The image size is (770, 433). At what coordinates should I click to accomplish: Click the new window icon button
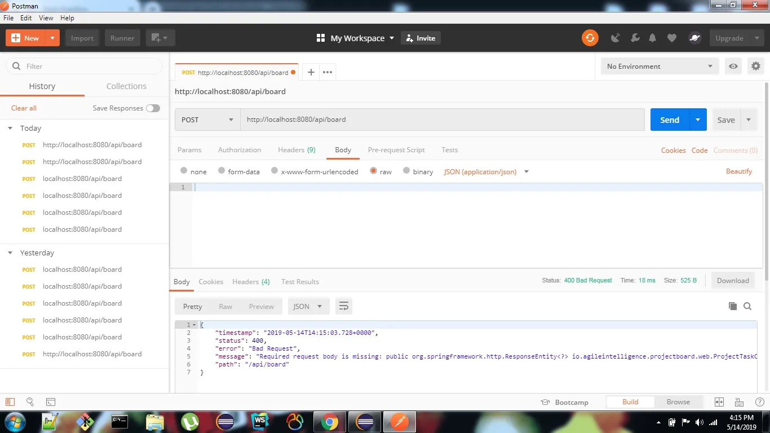(160, 38)
